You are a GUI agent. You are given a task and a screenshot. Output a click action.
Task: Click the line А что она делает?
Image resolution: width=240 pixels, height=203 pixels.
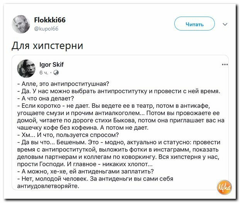point(46,98)
